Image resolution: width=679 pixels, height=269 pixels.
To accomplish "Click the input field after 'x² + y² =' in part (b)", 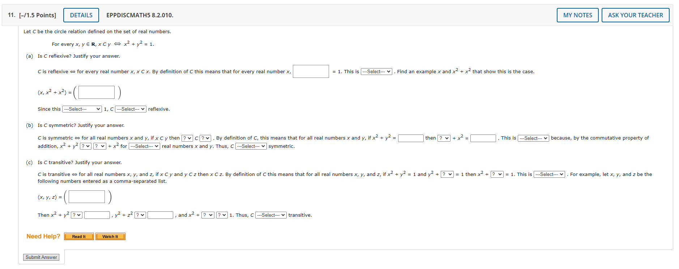I will tap(411, 138).
